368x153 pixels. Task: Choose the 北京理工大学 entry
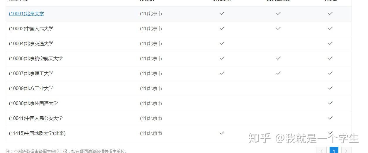pyautogui.click(x=31, y=74)
